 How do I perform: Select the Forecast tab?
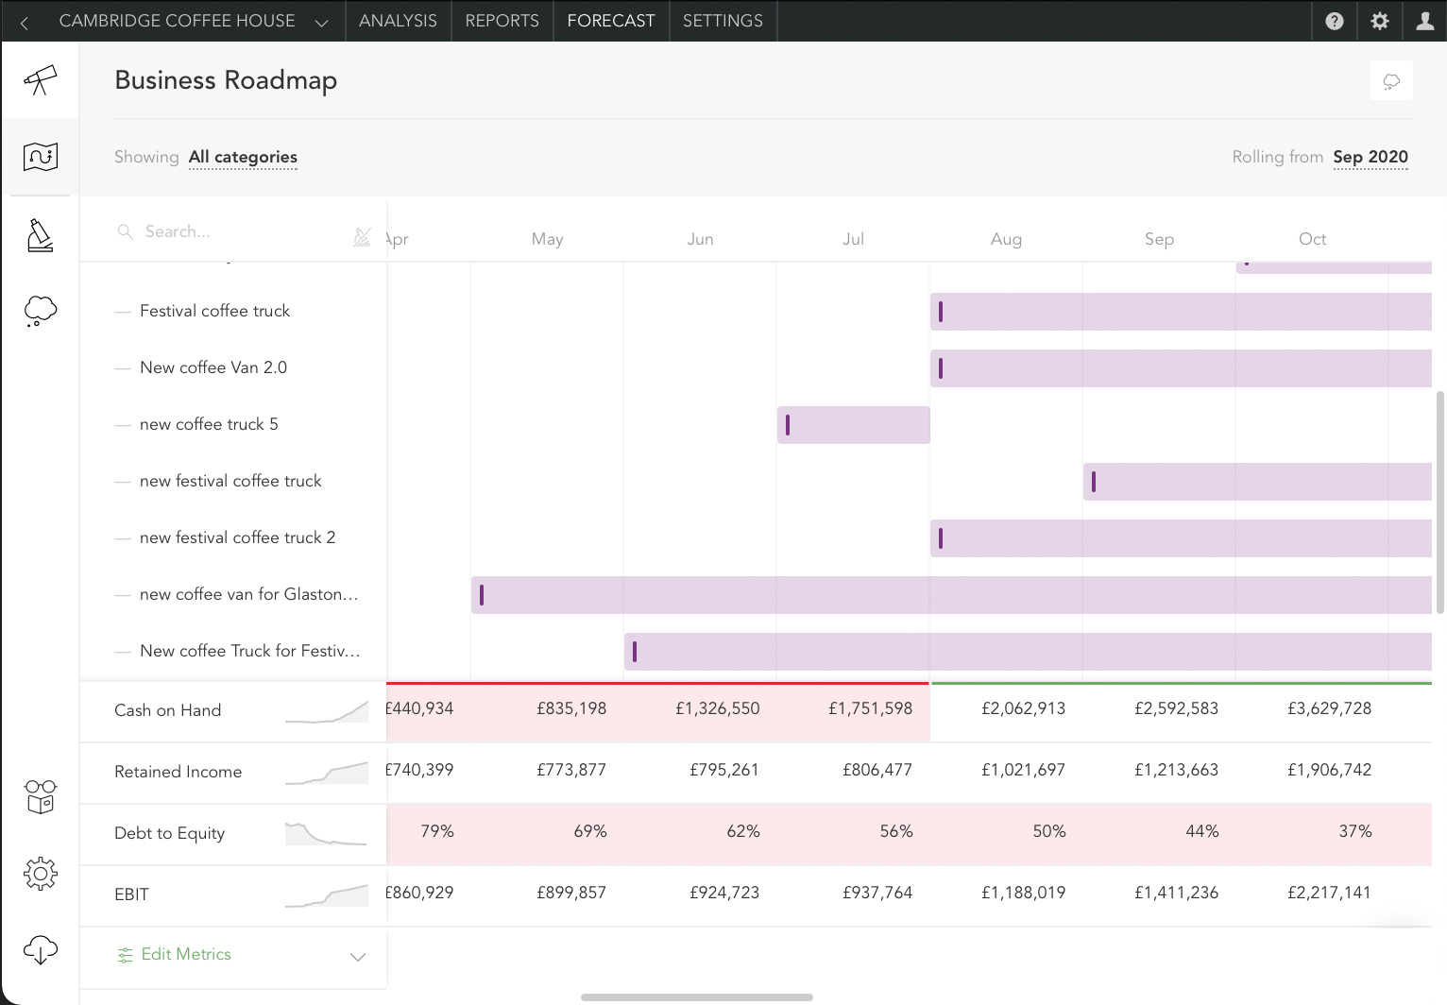tap(611, 21)
